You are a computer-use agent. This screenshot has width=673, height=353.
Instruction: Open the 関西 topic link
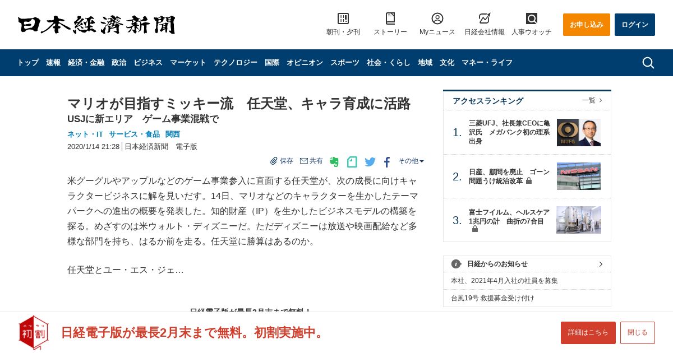click(173, 134)
